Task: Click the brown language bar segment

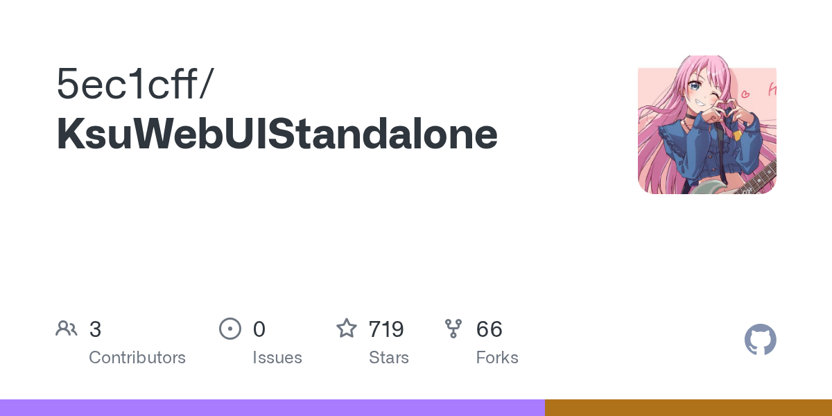Action: click(x=688, y=408)
